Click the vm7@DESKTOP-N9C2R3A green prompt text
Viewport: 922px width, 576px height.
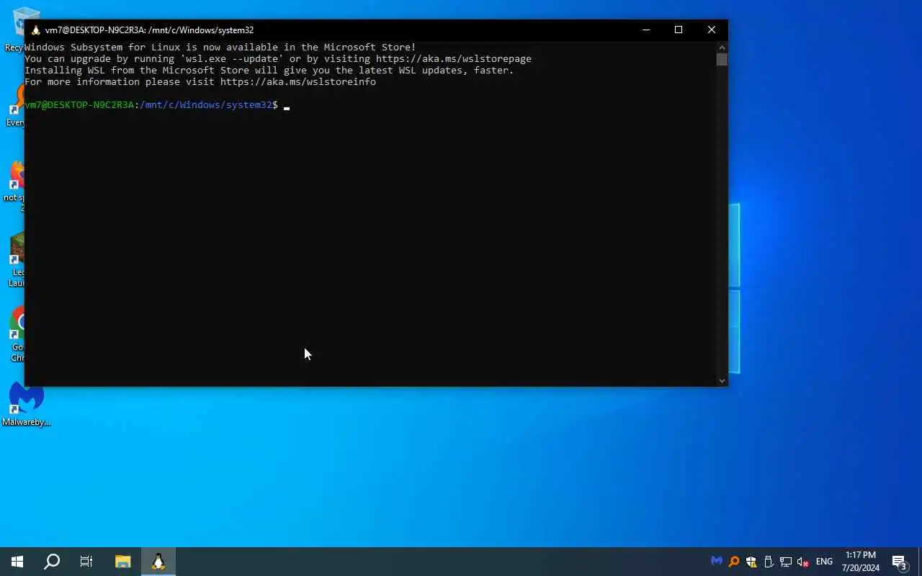(79, 105)
